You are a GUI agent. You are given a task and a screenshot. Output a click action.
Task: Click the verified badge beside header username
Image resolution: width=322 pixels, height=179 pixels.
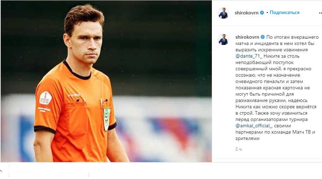[262, 13]
